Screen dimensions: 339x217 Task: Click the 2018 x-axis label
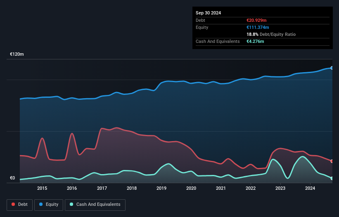coord(132,188)
